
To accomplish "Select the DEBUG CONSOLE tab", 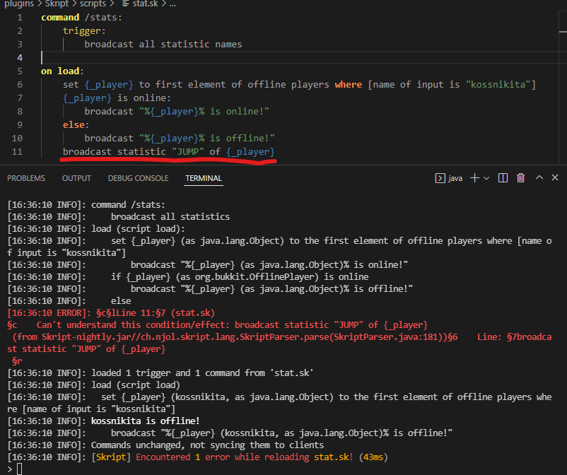I will click(x=138, y=178).
